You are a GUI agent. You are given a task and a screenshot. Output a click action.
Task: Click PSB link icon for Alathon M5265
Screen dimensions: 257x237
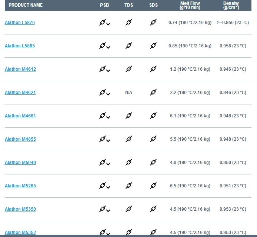pyautogui.click(x=103, y=186)
